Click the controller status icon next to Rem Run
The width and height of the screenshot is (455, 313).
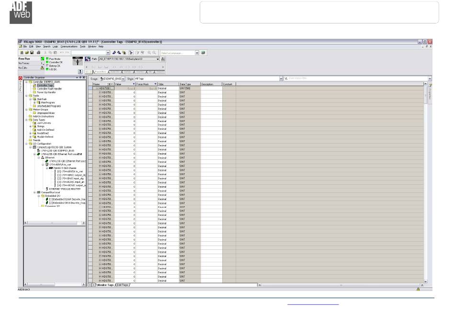[42, 59]
